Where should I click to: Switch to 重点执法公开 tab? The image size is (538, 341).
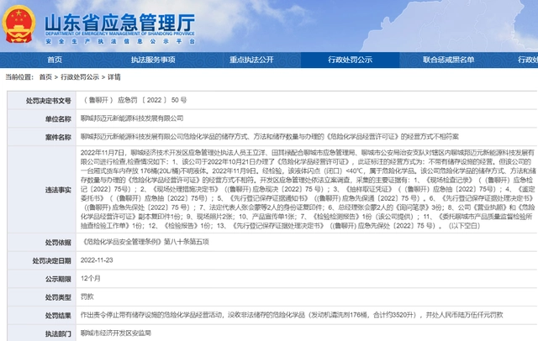251,60
